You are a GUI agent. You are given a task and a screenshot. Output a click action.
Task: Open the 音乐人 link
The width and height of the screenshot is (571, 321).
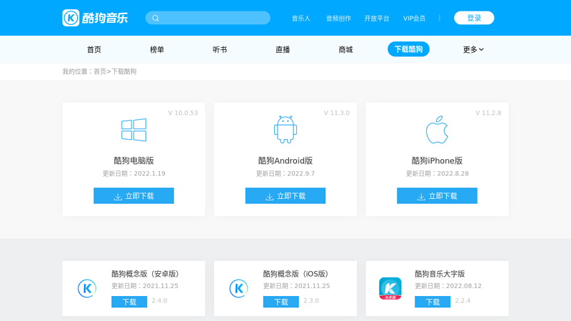click(x=301, y=19)
